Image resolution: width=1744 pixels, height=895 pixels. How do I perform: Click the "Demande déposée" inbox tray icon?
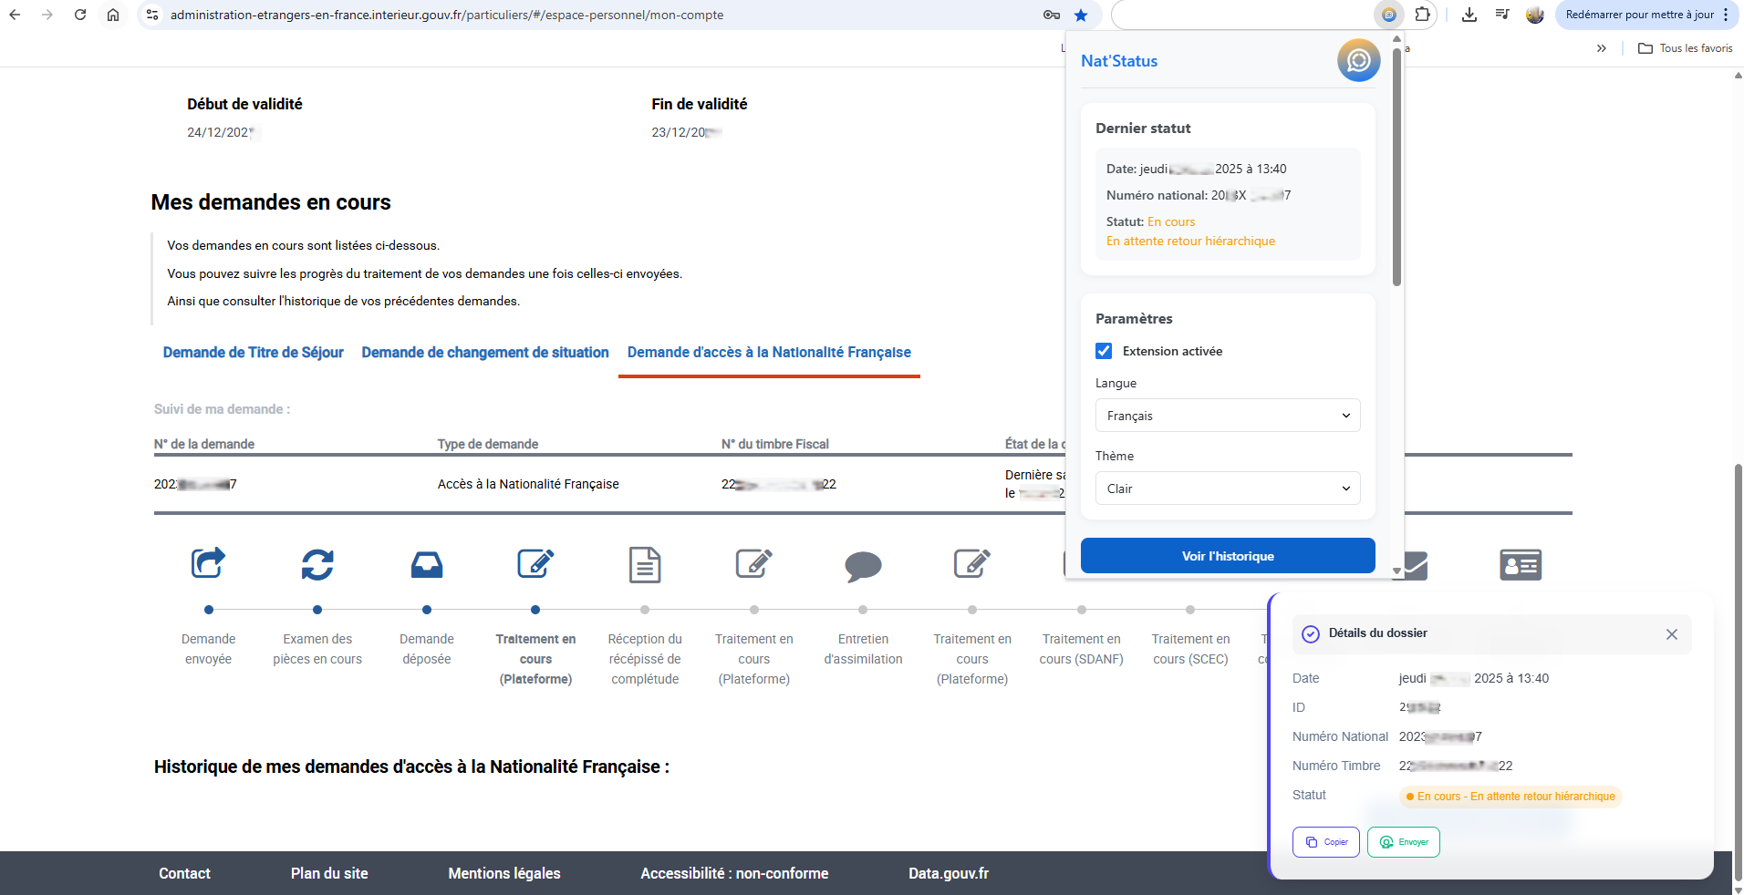coord(426,564)
